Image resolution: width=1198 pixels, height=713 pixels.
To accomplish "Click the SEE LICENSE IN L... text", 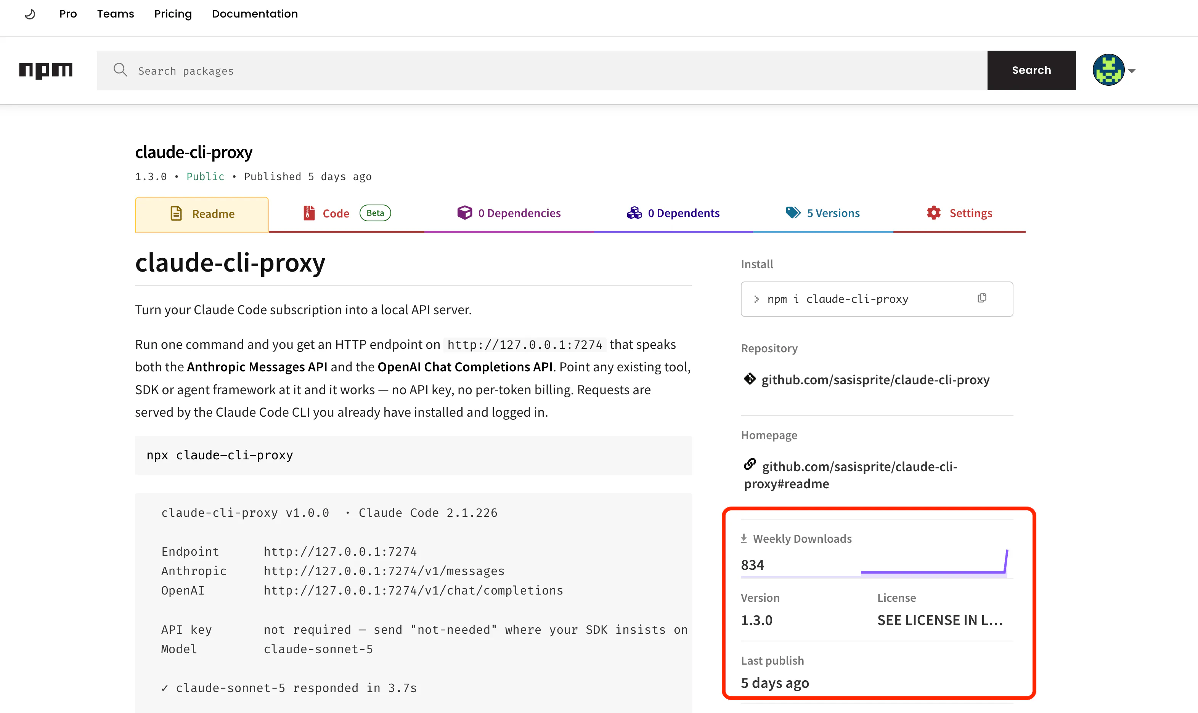I will [940, 620].
